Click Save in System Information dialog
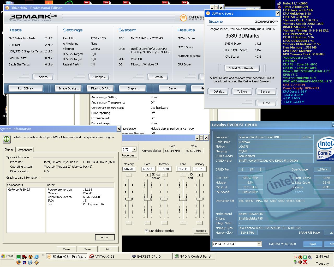 point(87,249)
